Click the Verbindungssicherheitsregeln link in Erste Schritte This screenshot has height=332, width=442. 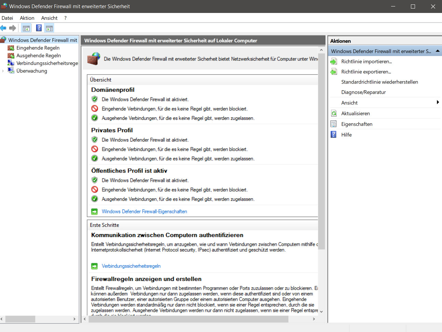(131, 266)
